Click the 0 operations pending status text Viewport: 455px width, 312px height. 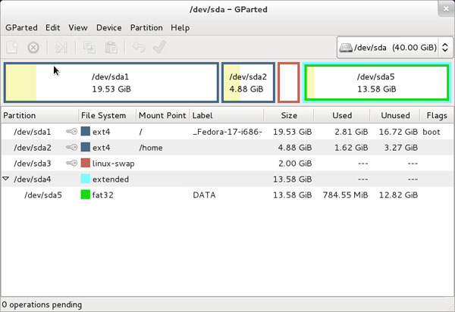[x=42, y=304]
